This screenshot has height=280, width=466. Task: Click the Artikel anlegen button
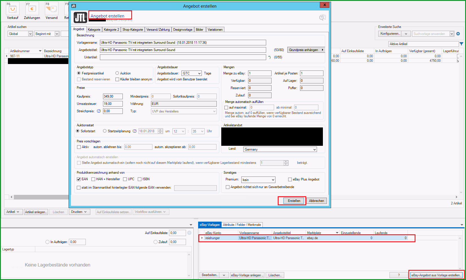point(36,212)
